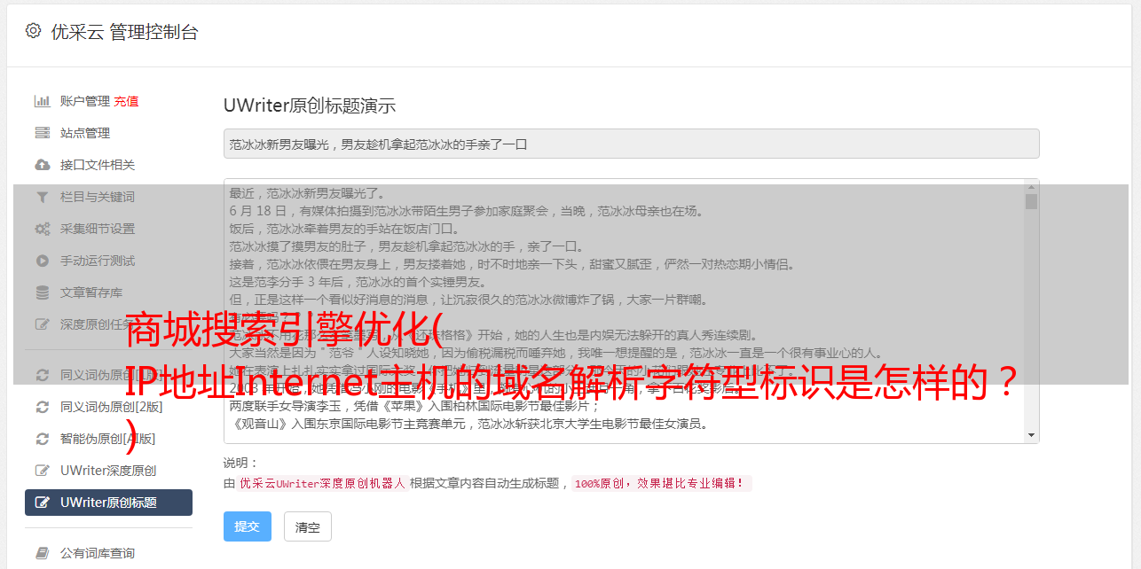The height and width of the screenshot is (569, 1141).
Task: Click the 说明： label below the textarea
Action: [x=241, y=463]
